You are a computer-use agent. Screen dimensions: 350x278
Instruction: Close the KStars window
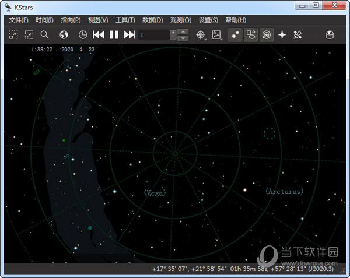pos(334,5)
